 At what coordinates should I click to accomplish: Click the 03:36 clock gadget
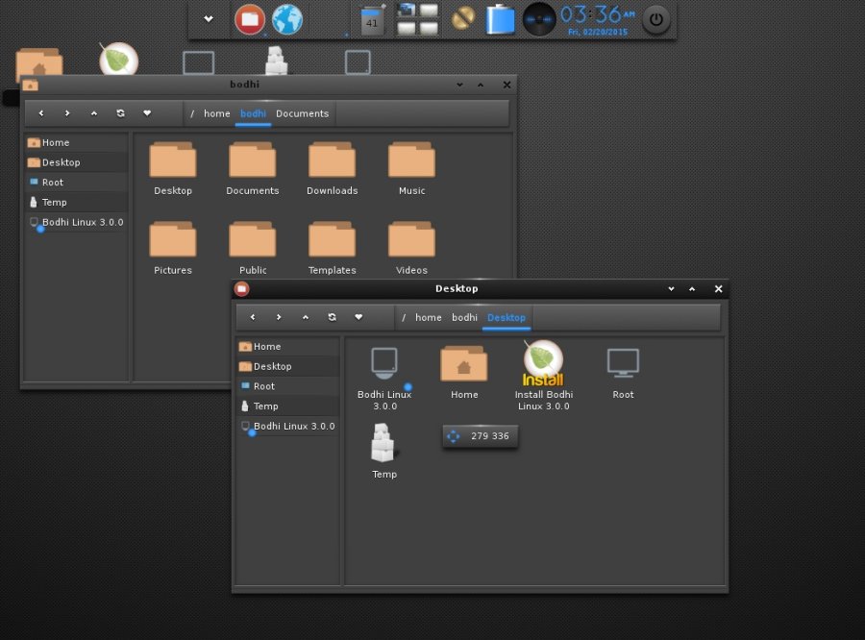[598, 19]
